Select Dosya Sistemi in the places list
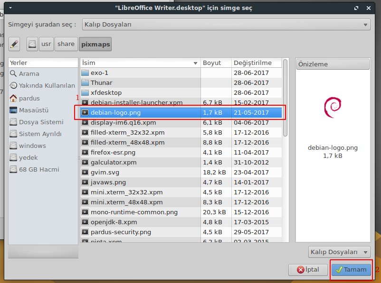The height and width of the screenshot is (283, 381). click(41, 122)
